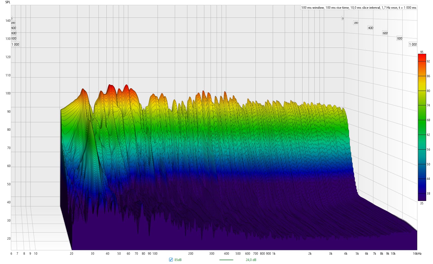
Task: Click the 95 maximum color scale label
Action: (422, 52)
